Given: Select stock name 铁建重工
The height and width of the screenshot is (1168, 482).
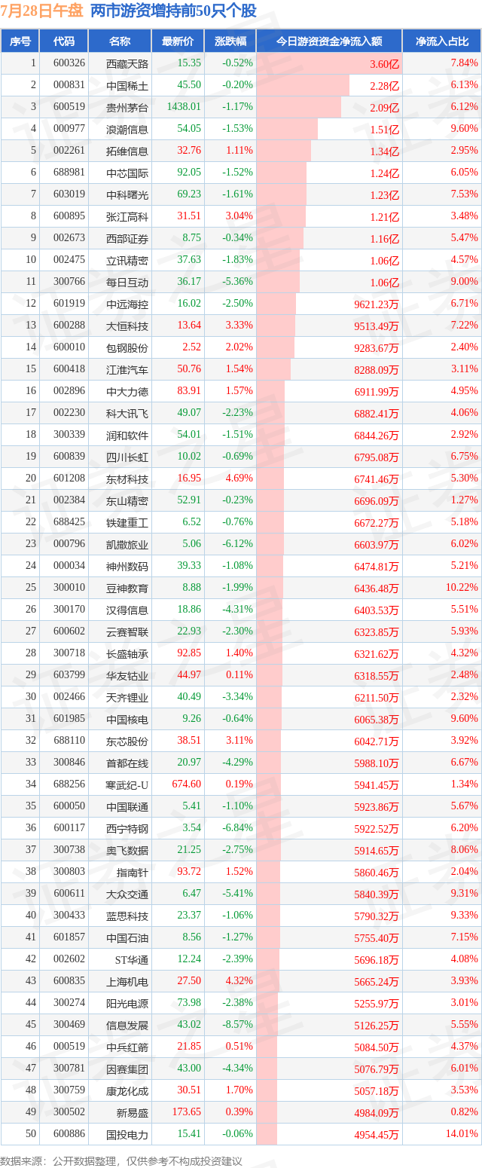Looking at the screenshot, I should pos(127,523).
